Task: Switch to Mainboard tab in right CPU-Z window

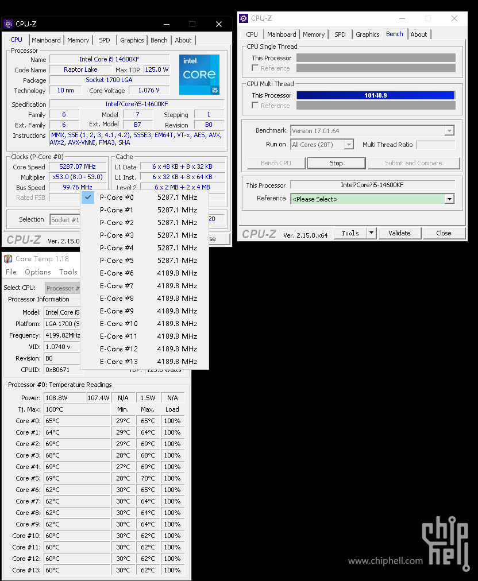Action: click(282, 34)
